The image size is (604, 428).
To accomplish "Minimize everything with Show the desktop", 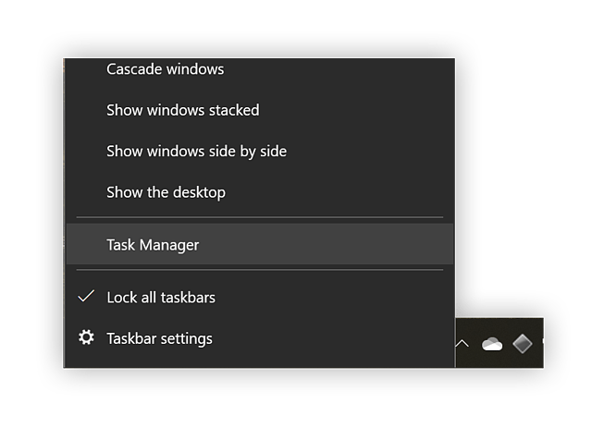I will [166, 192].
